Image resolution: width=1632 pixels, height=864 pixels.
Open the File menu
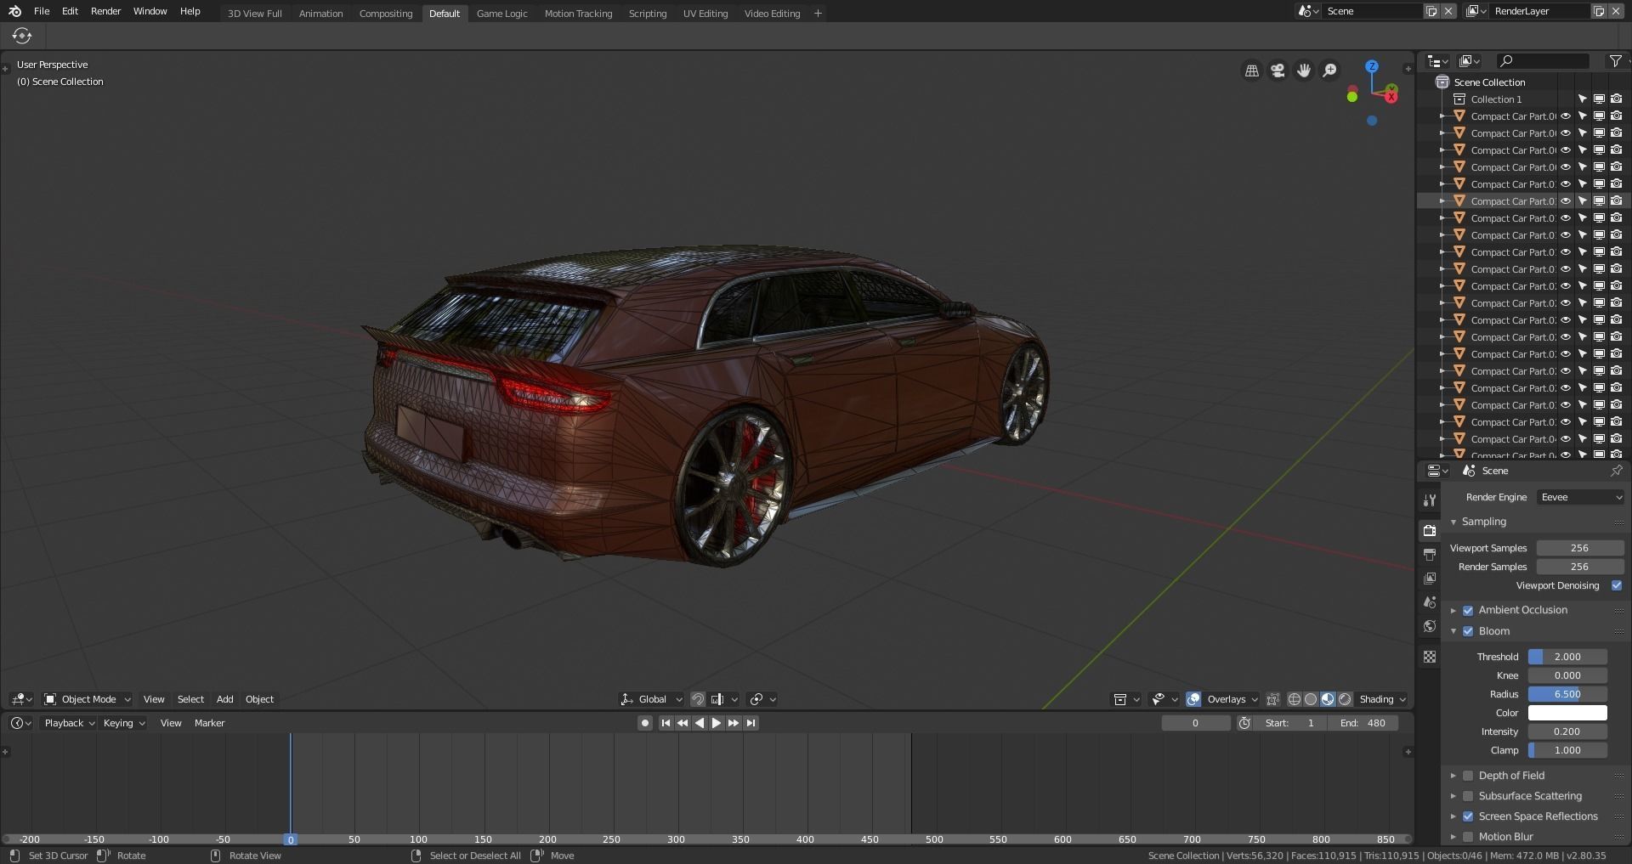tap(42, 11)
